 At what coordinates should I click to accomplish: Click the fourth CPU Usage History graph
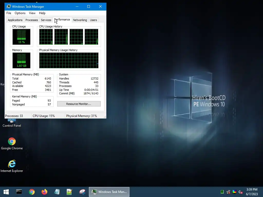pyautogui.click(x=91, y=37)
